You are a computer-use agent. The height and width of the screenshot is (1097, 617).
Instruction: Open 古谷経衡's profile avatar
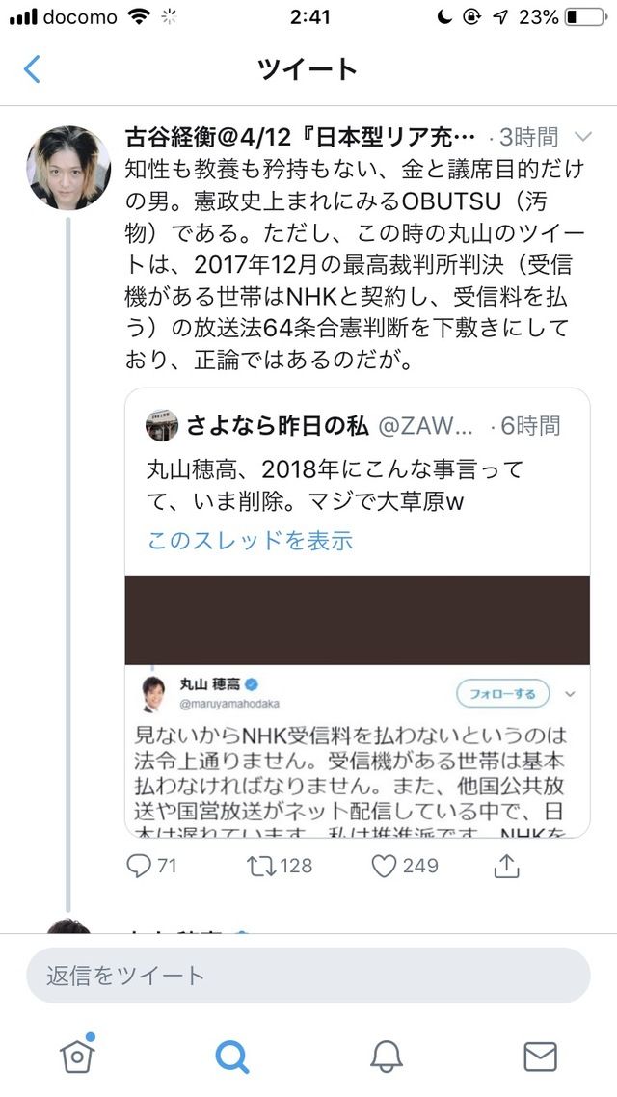click(x=68, y=168)
